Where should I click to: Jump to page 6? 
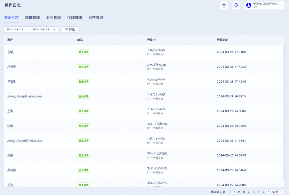click(258, 192)
